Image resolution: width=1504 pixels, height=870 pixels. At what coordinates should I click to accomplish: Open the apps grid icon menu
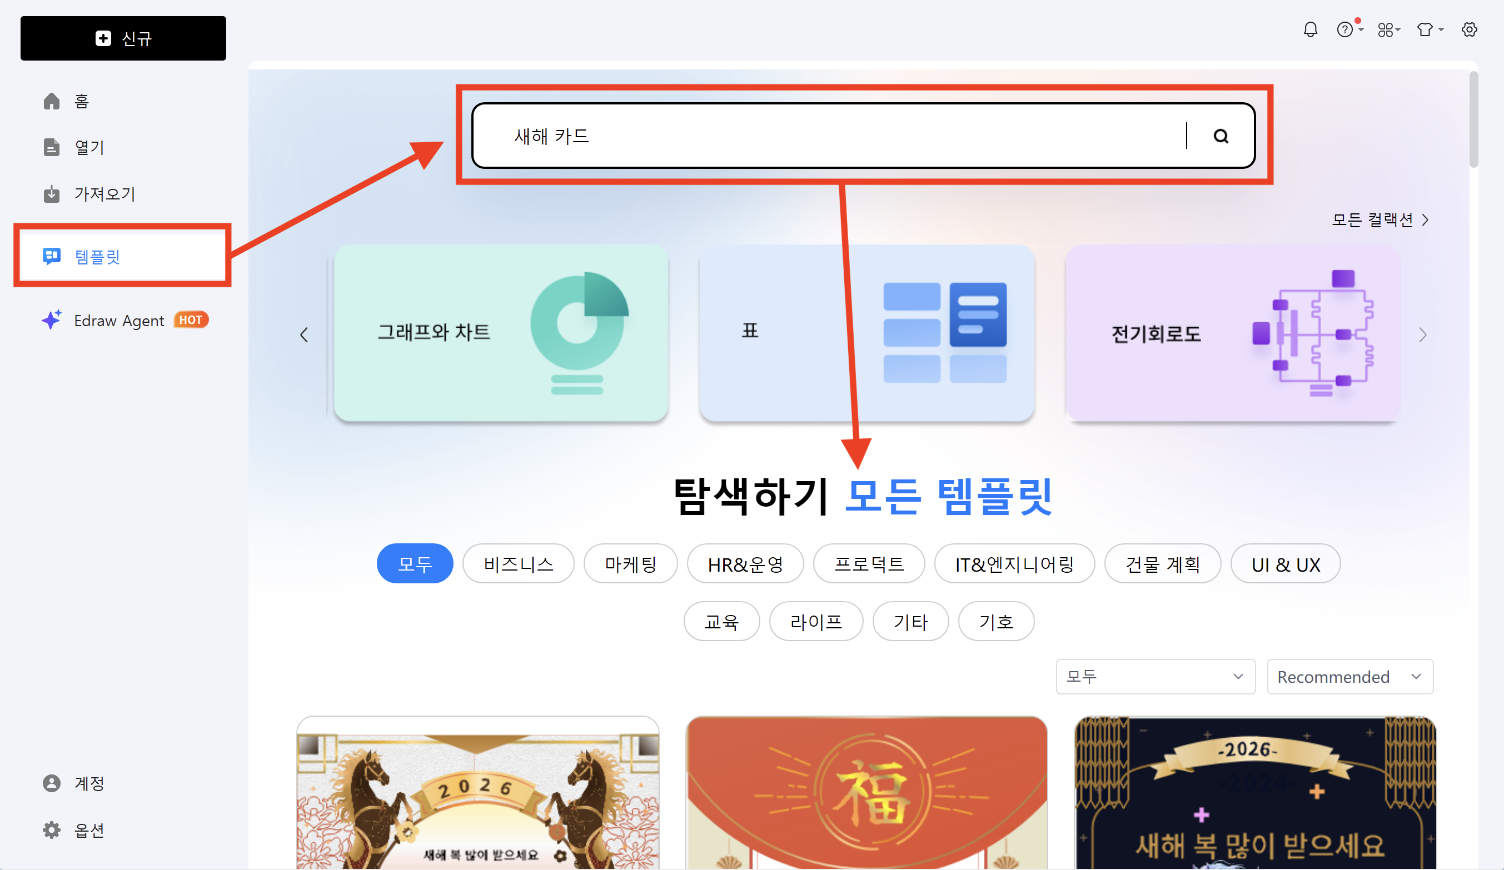coord(1386,29)
